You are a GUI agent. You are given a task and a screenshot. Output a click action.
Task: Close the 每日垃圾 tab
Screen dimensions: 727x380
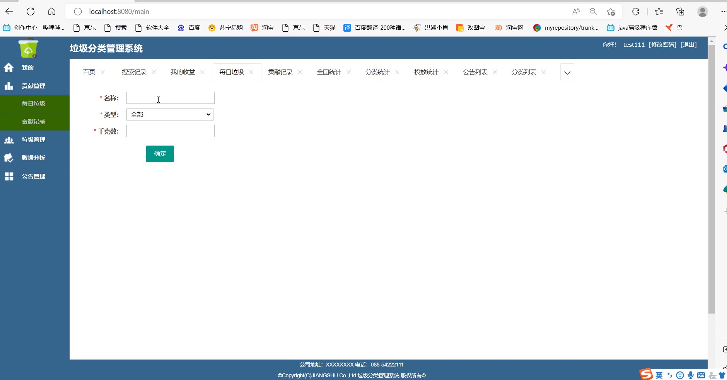pyautogui.click(x=251, y=72)
